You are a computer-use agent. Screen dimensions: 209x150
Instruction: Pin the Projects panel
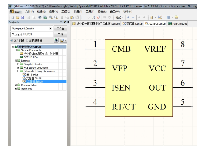(x=65, y=22)
